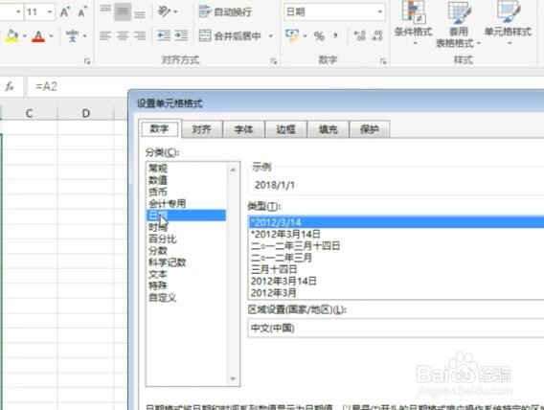
Task: Switch to the 边框 tab
Action: click(285, 129)
